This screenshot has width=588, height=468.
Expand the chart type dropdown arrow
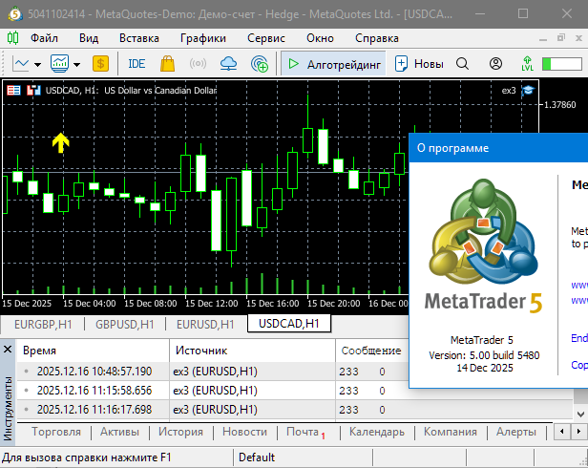tap(37, 65)
